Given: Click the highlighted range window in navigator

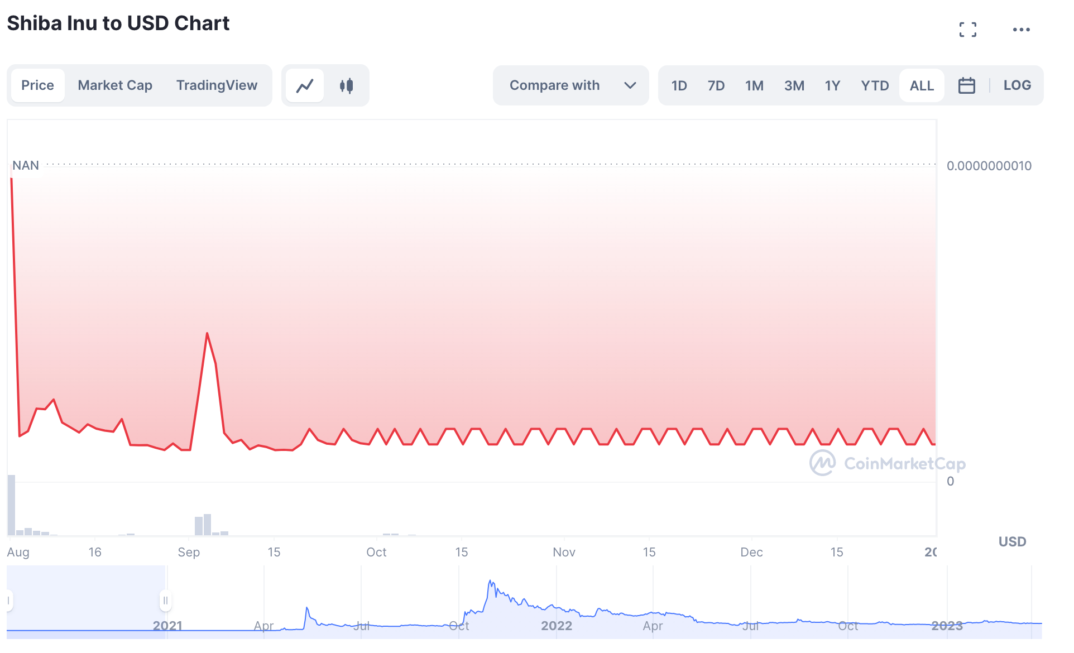Looking at the screenshot, I should tap(87, 602).
